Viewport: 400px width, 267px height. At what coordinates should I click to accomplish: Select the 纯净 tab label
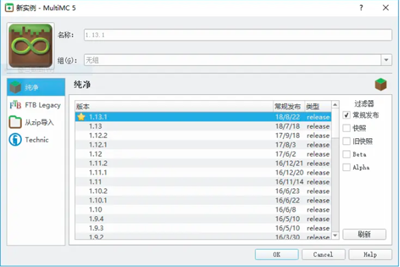[31, 87]
